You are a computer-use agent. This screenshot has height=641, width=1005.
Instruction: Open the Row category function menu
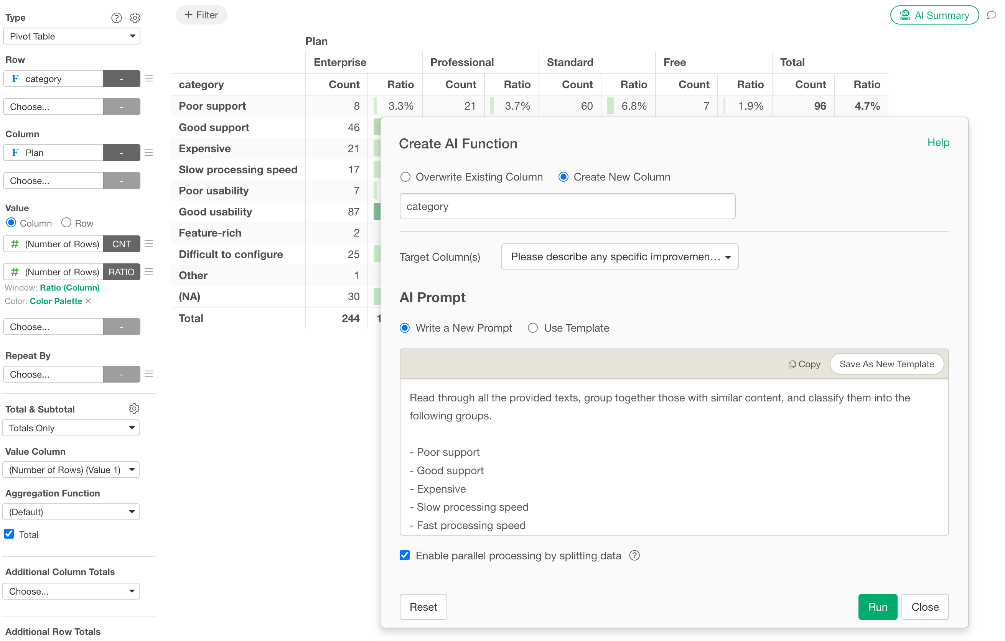pos(122,79)
